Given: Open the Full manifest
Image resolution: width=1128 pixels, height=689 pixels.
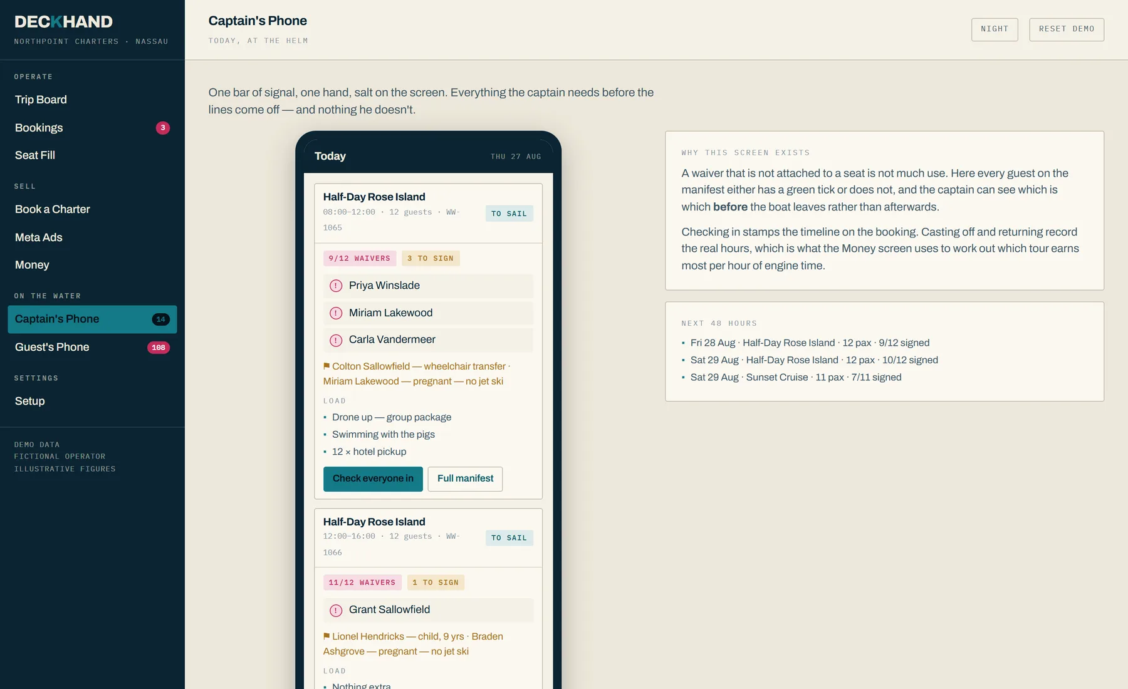Looking at the screenshot, I should pyautogui.click(x=465, y=479).
